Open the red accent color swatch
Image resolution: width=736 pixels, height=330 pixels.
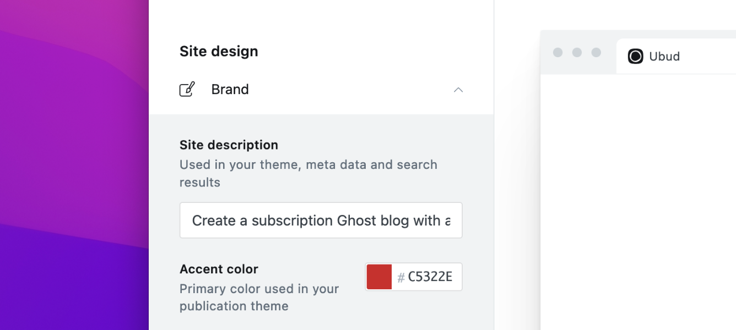[379, 277]
